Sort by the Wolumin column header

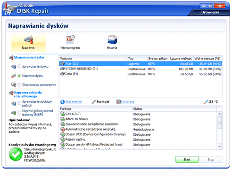coord(93,59)
